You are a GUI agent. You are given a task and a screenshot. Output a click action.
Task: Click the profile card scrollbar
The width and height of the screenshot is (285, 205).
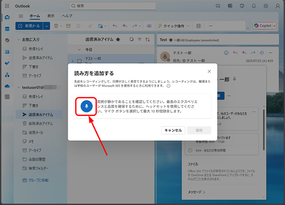coord(263,130)
